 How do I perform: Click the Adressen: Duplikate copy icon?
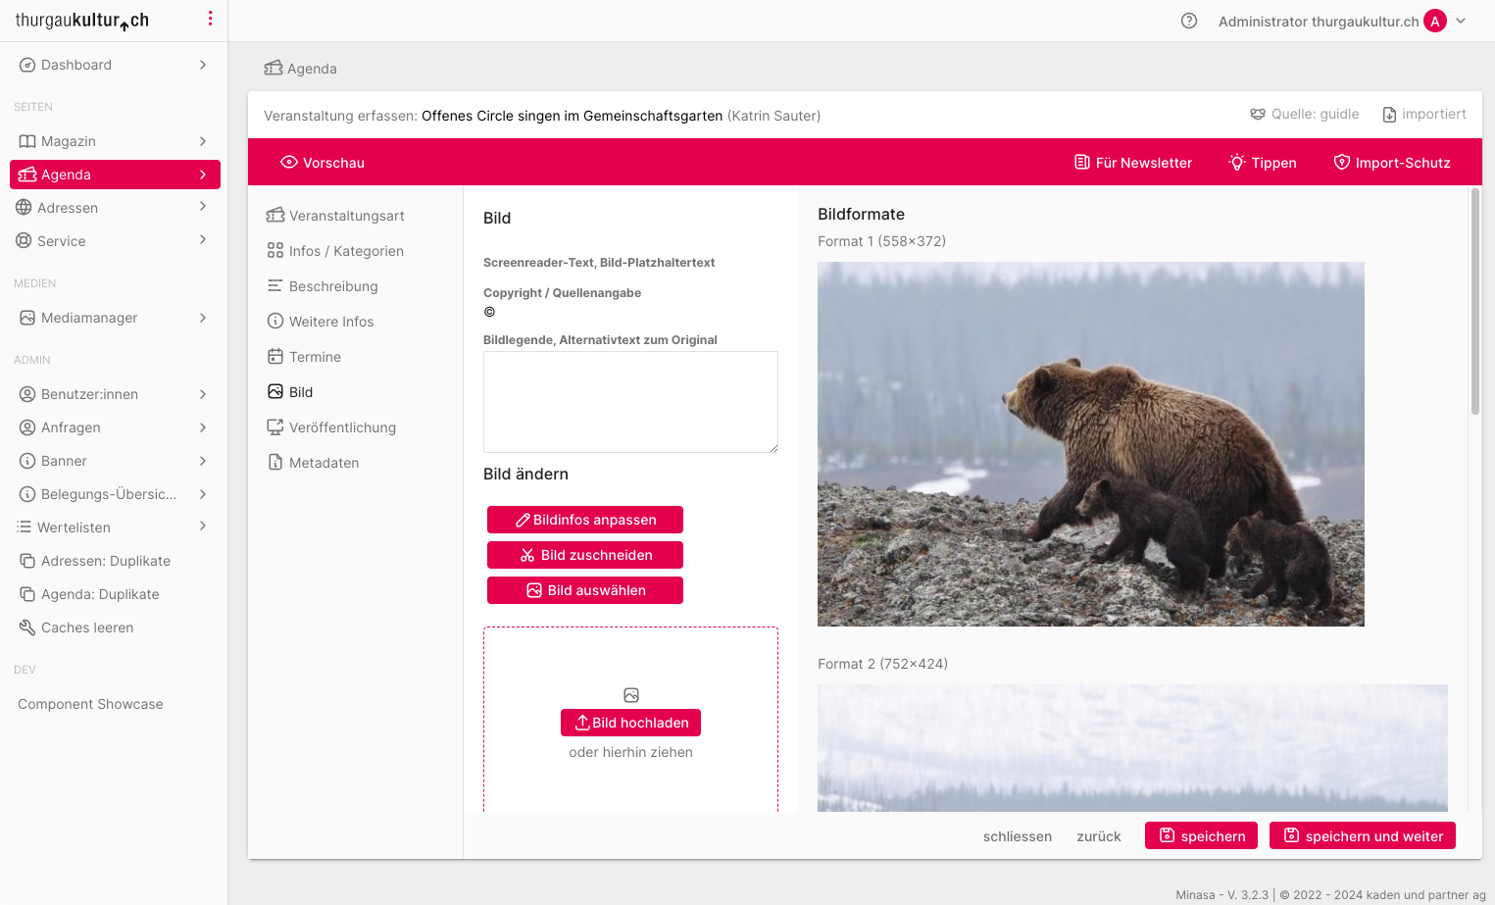point(27,561)
